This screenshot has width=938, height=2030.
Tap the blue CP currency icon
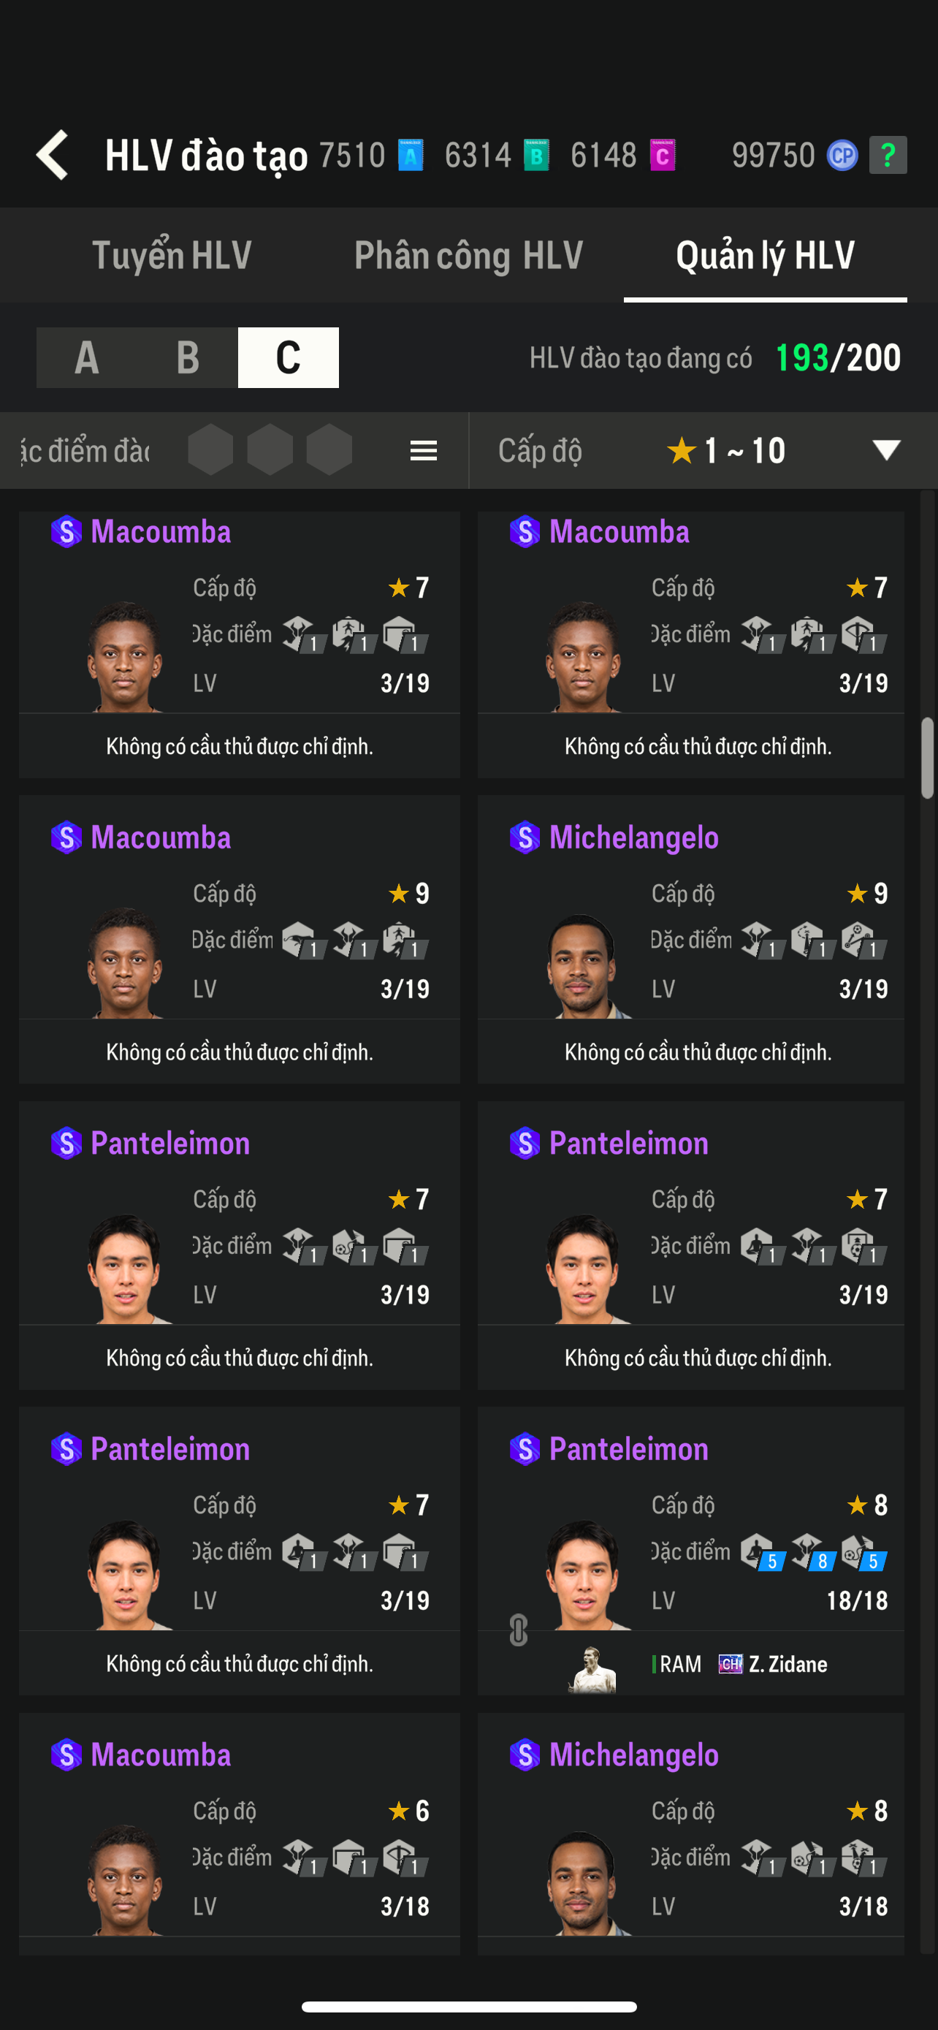[x=841, y=154]
